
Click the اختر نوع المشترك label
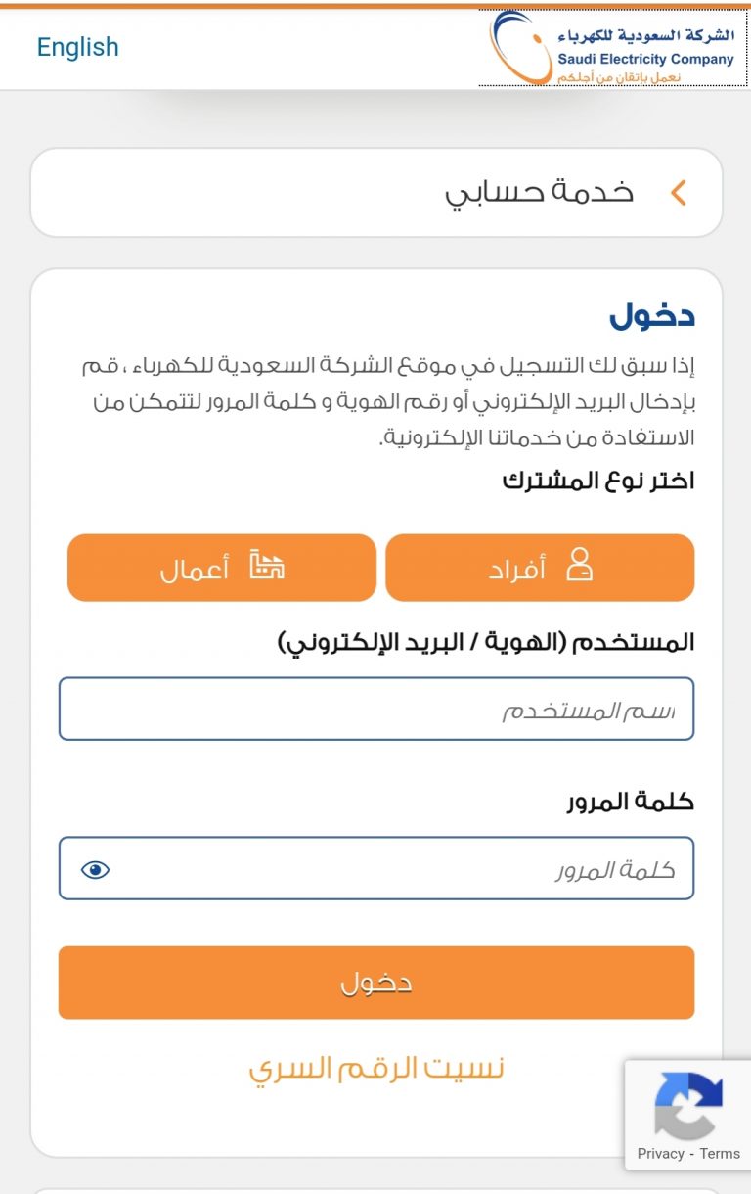click(598, 481)
